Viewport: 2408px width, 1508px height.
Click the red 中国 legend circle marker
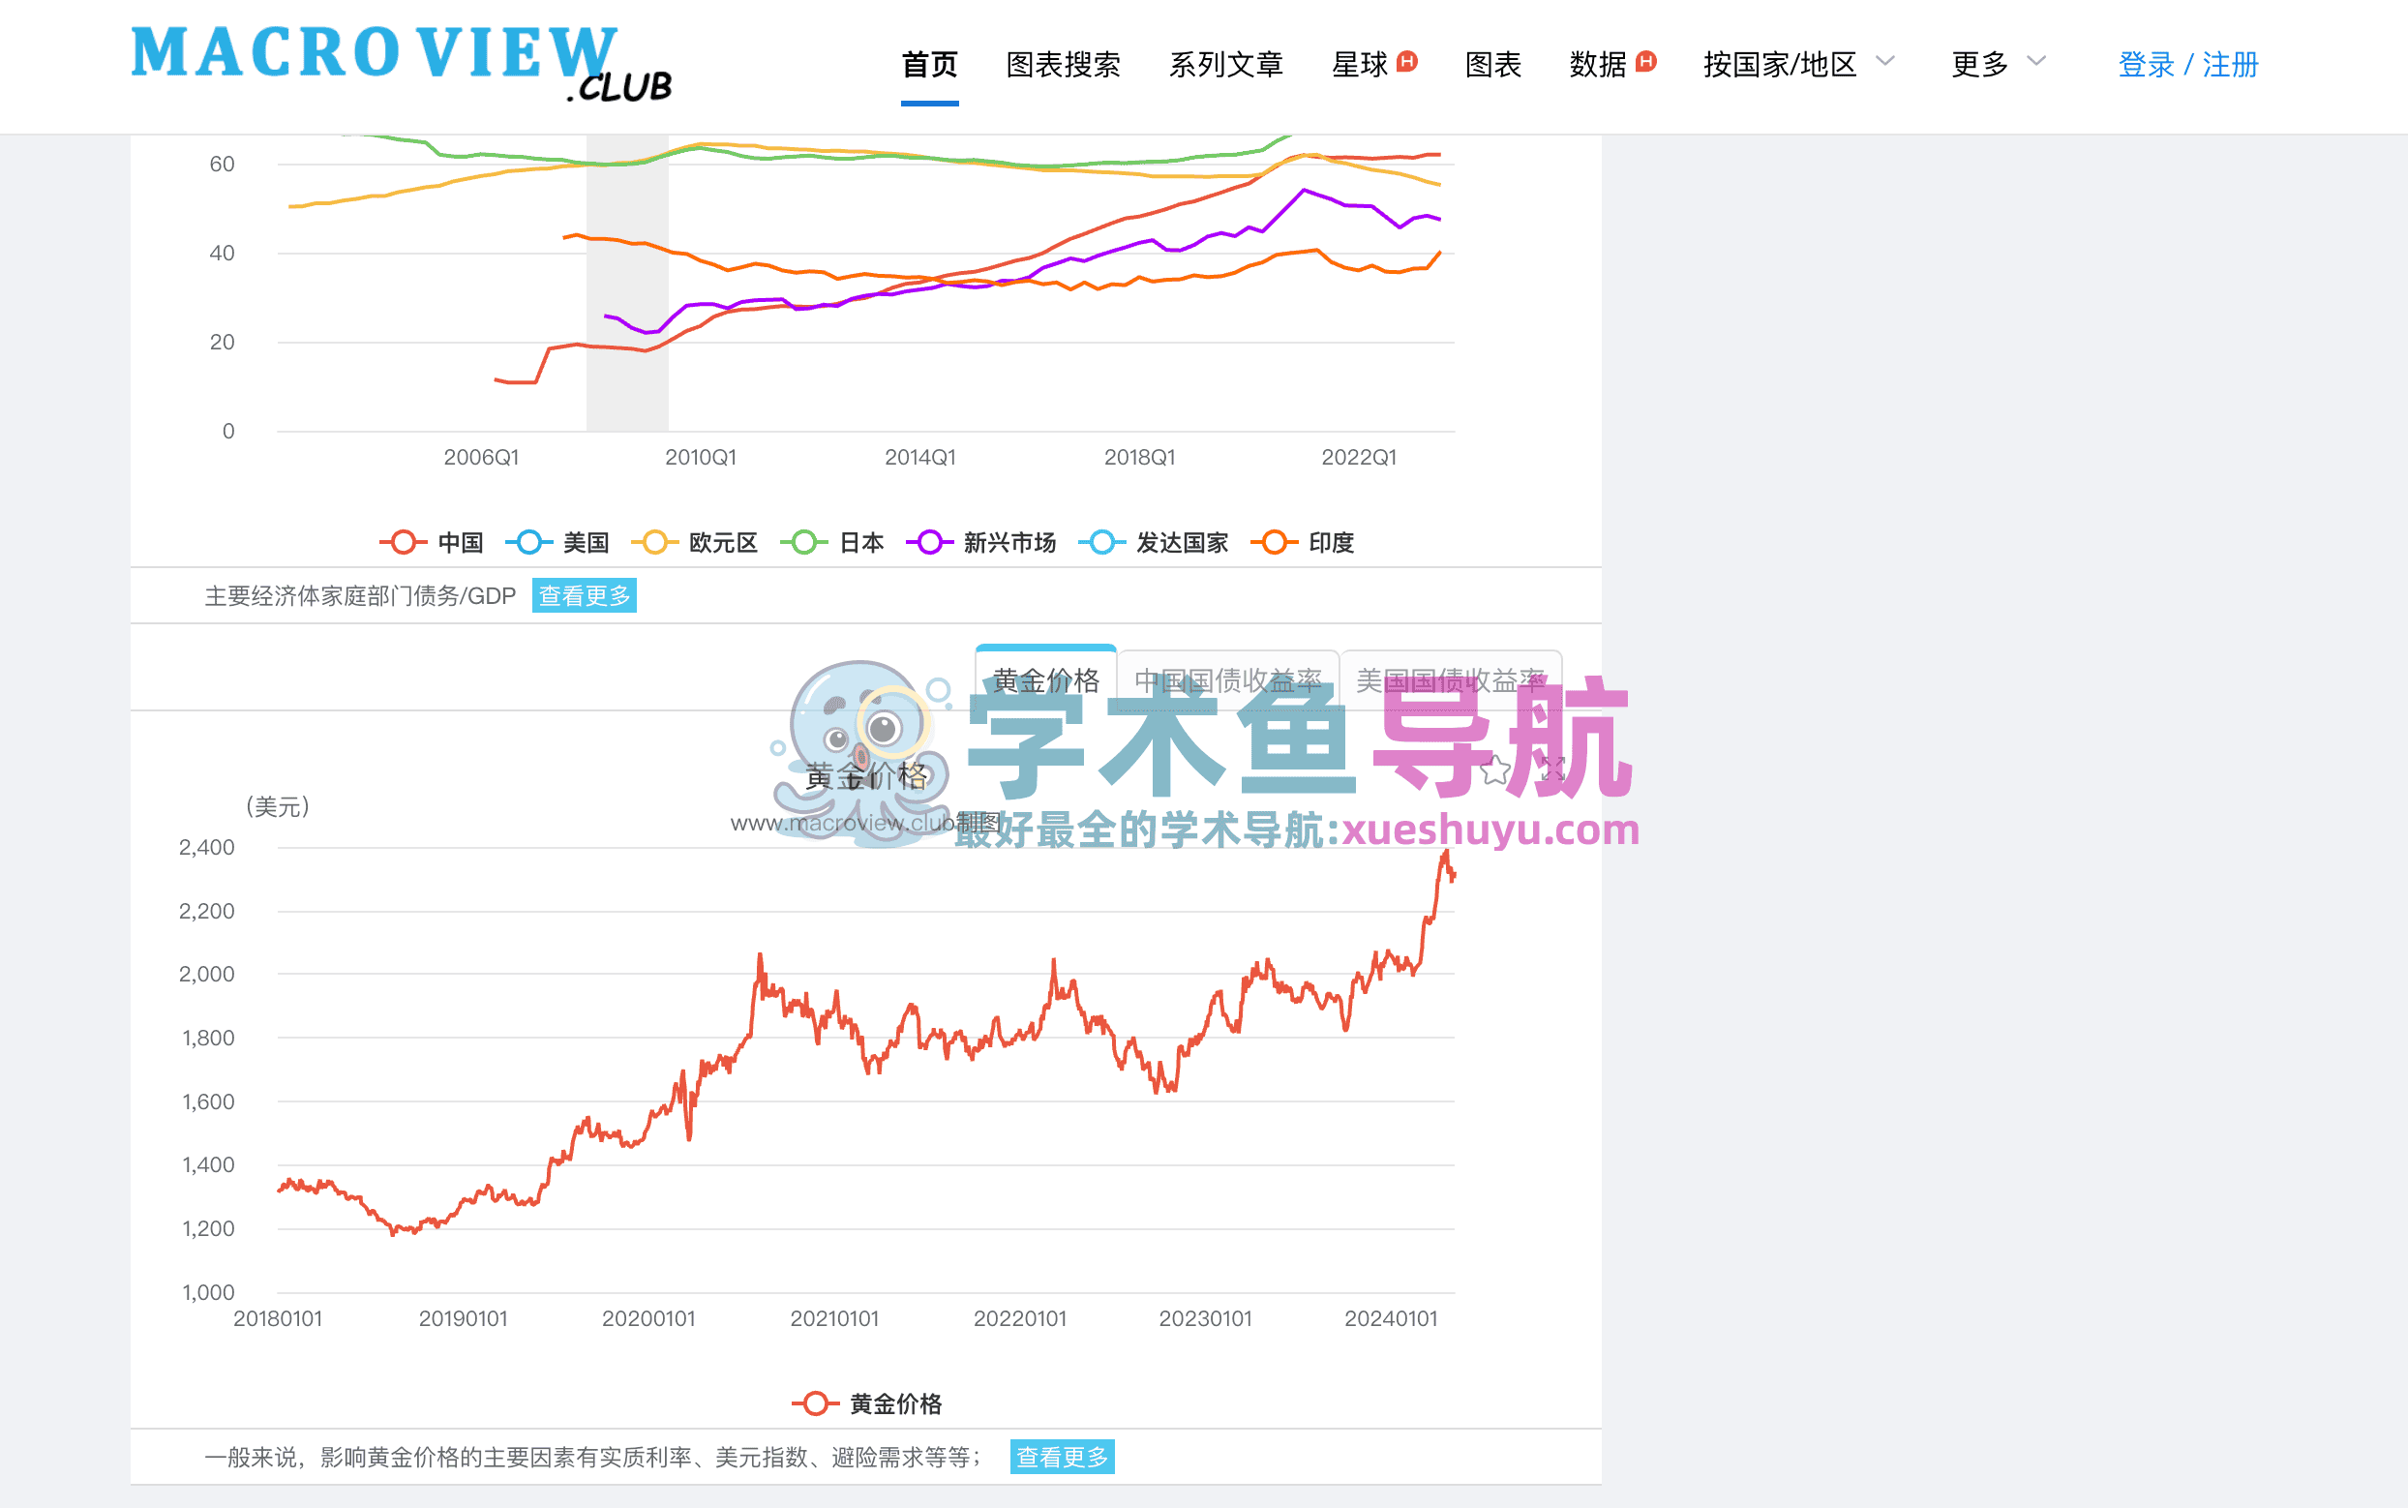tap(403, 542)
